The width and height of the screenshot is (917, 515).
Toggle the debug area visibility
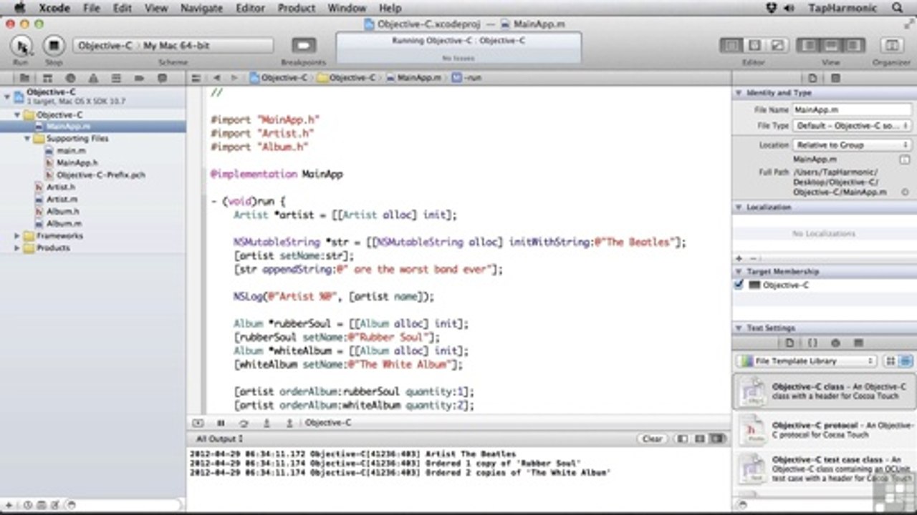click(831, 46)
